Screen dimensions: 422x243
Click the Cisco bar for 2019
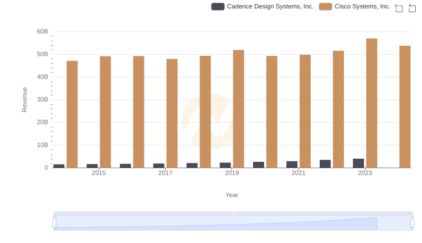click(x=238, y=109)
